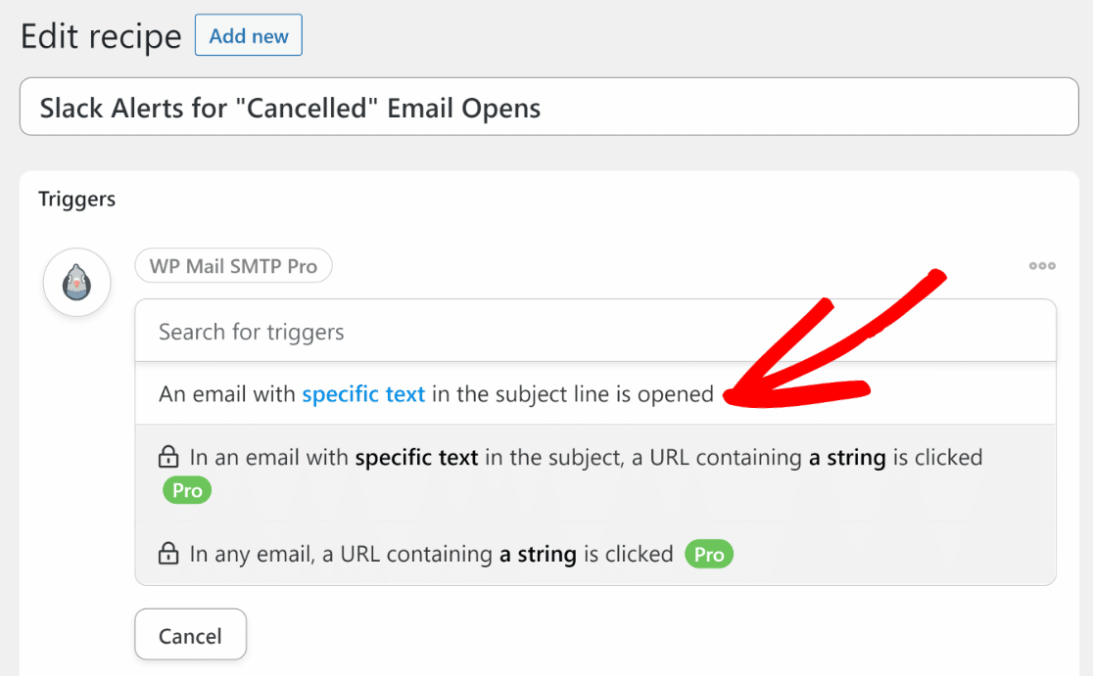
Task: Click the WP Mail SMTP Pro integration pill
Action: pyautogui.click(x=233, y=266)
